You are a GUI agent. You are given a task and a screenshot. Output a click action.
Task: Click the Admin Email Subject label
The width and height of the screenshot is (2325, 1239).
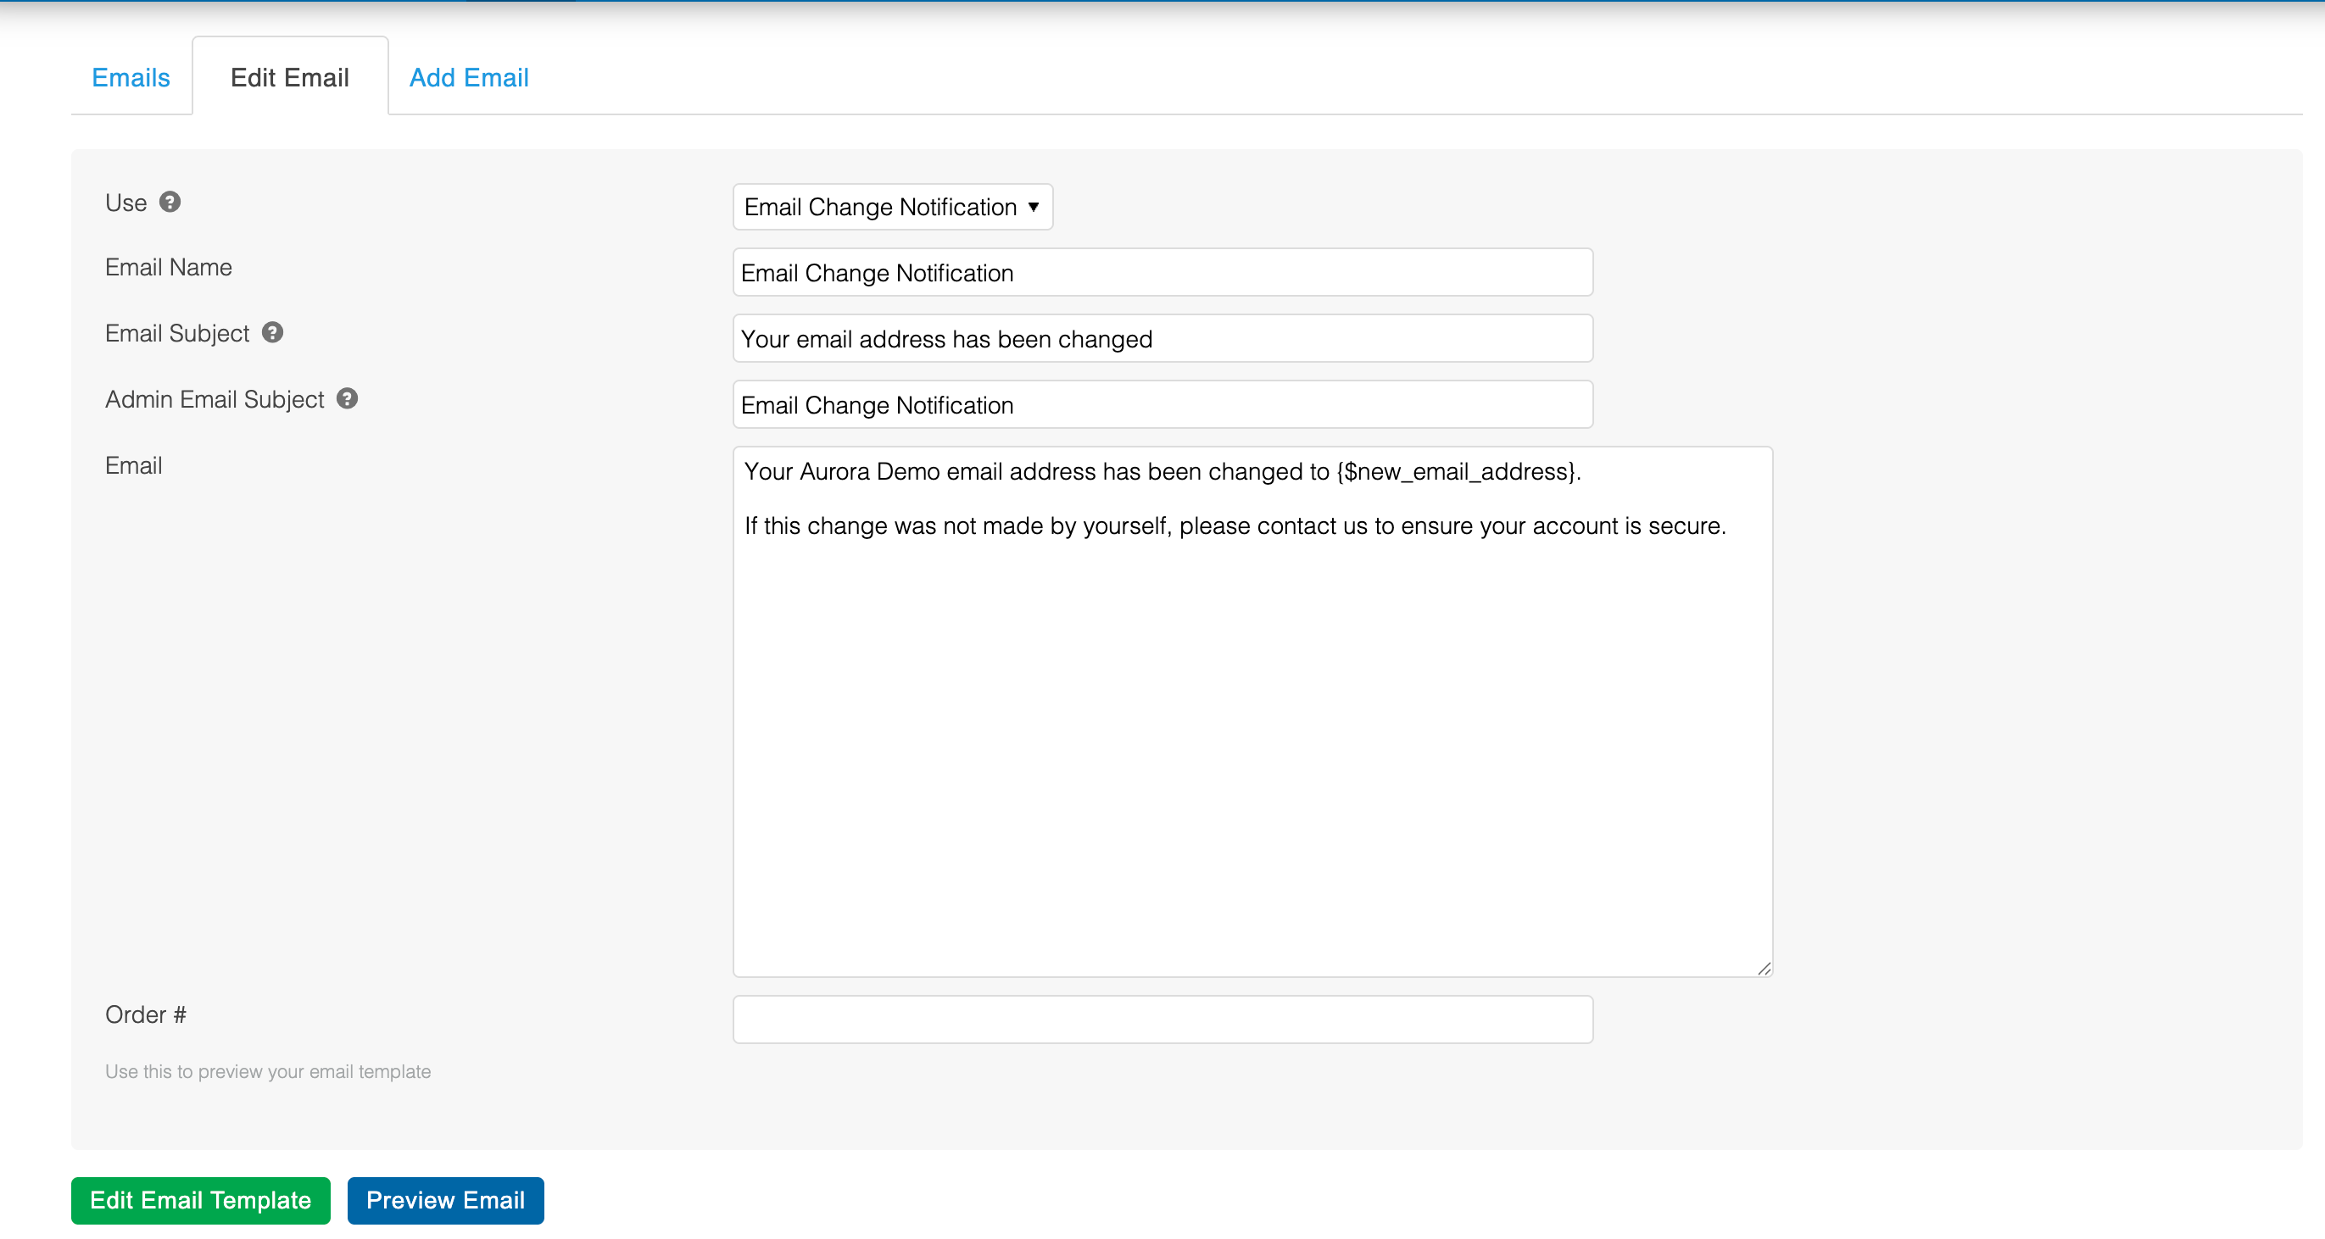[x=215, y=400]
